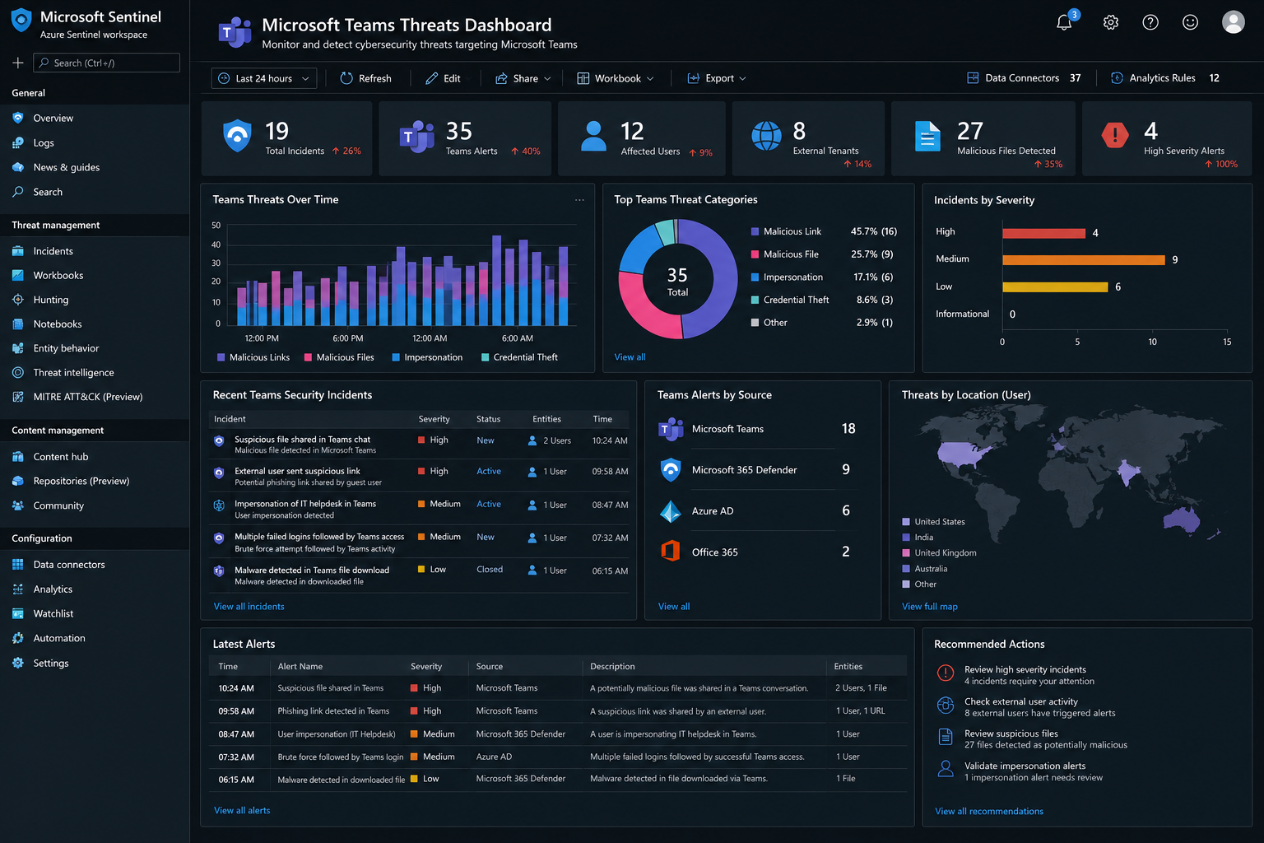Click the Severity column header in Latest Alerts
The height and width of the screenshot is (843, 1264).
click(x=426, y=667)
